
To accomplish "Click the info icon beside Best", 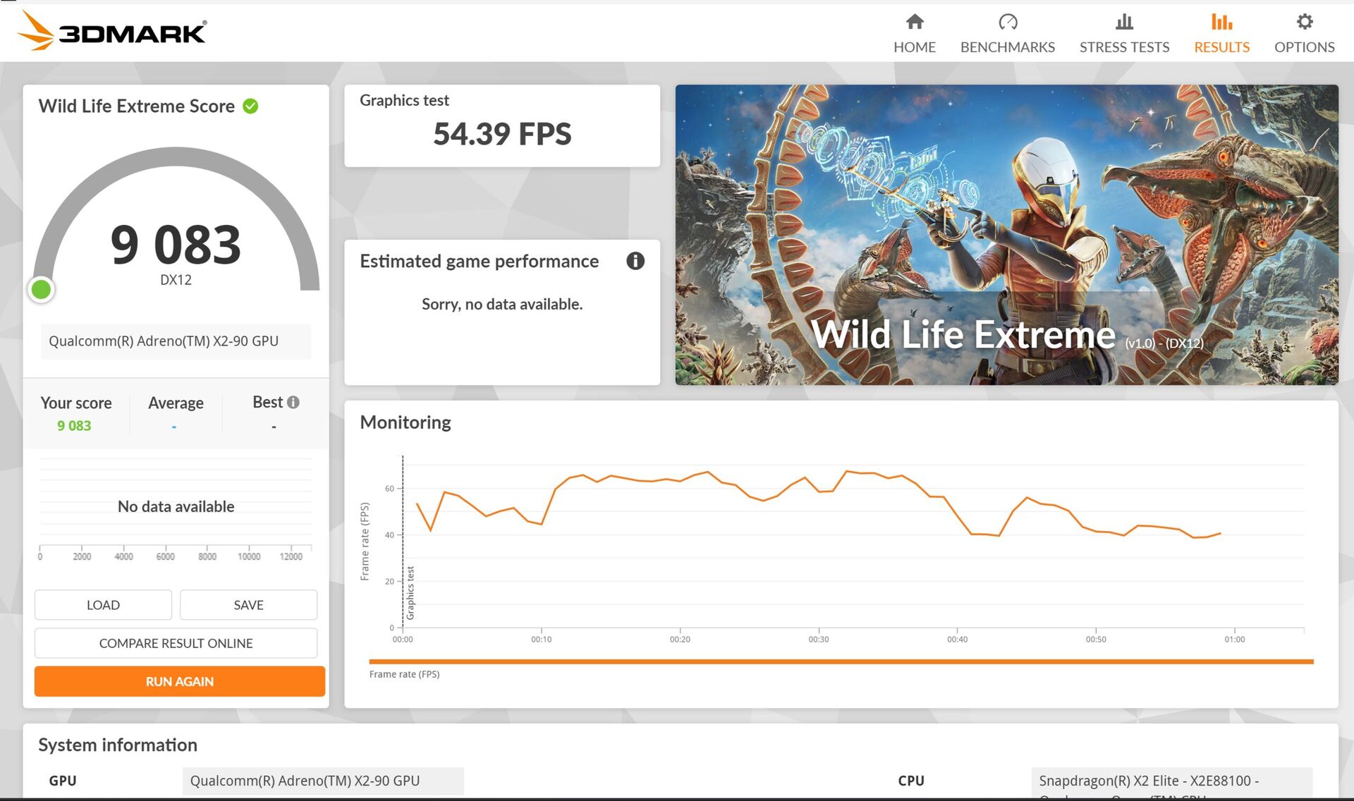I will [x=293, y=402].
